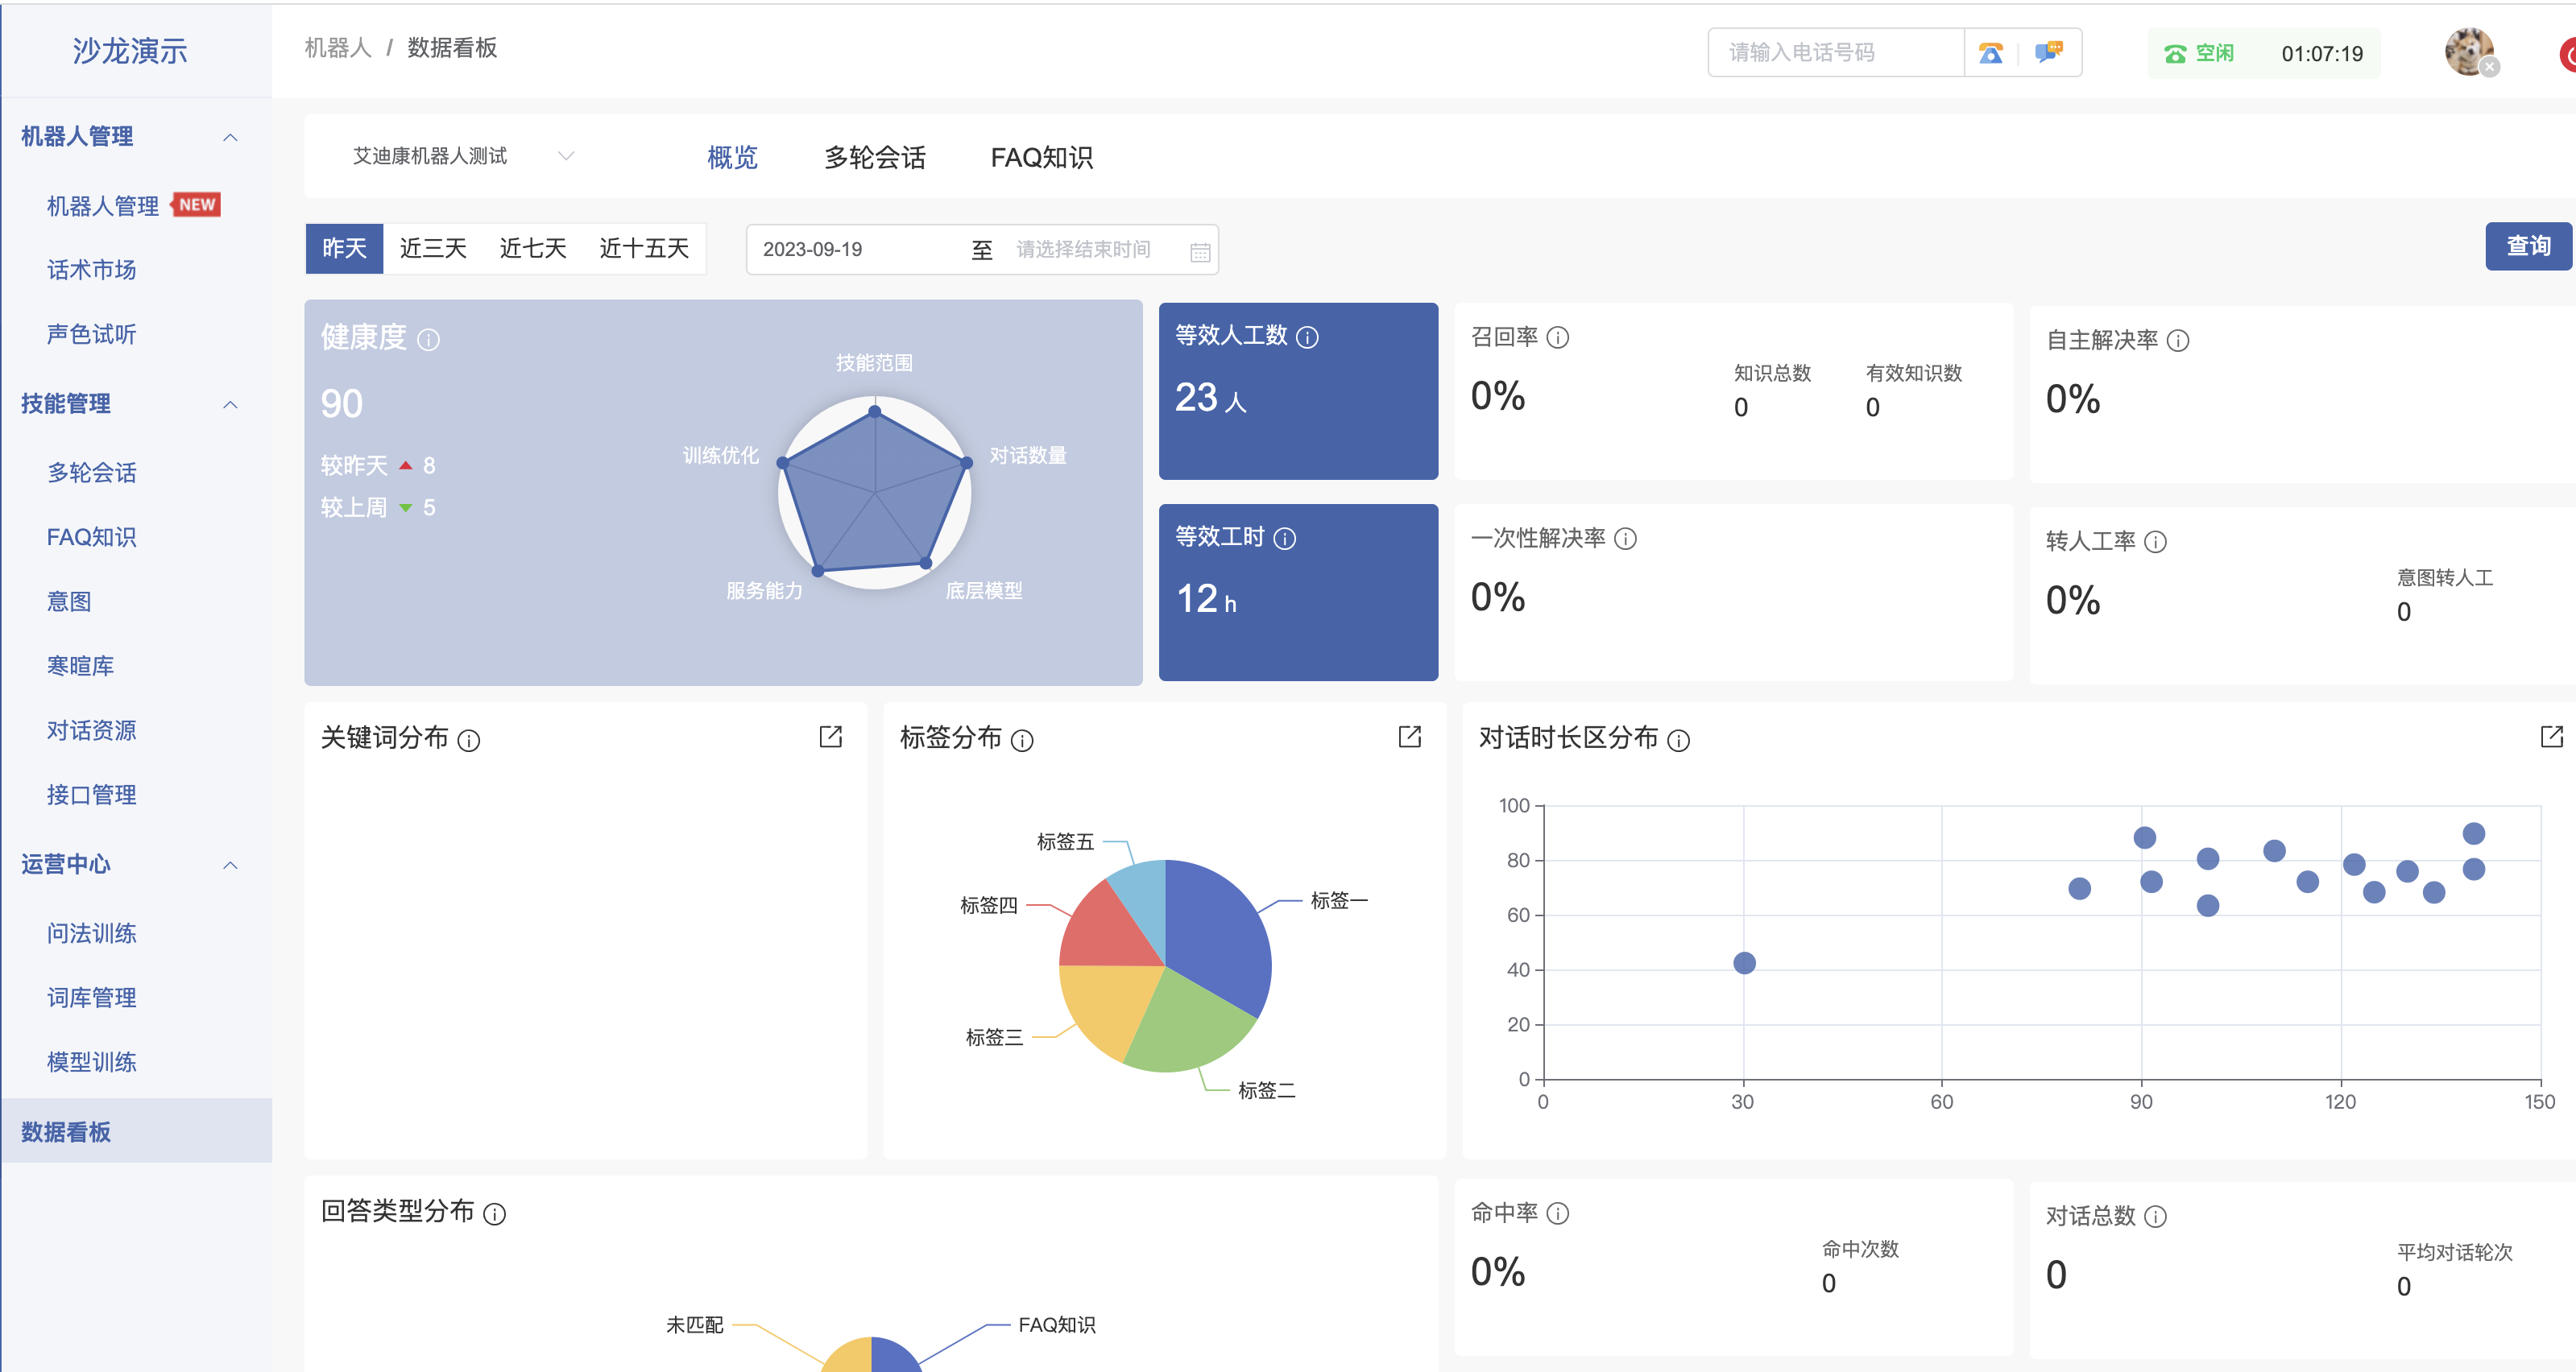The width and height of the screenshot is (2576, 1372).
Task: Open 问法训练 in sidebar
Action: (92, 933)
